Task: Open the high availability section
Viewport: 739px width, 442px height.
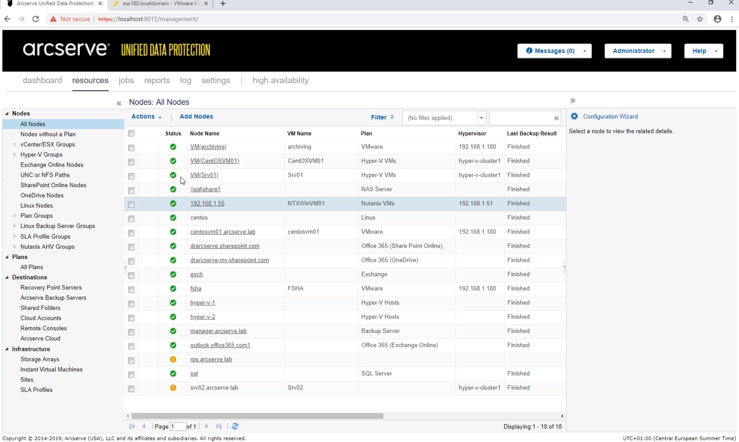Action: click(x=280, y=80)
